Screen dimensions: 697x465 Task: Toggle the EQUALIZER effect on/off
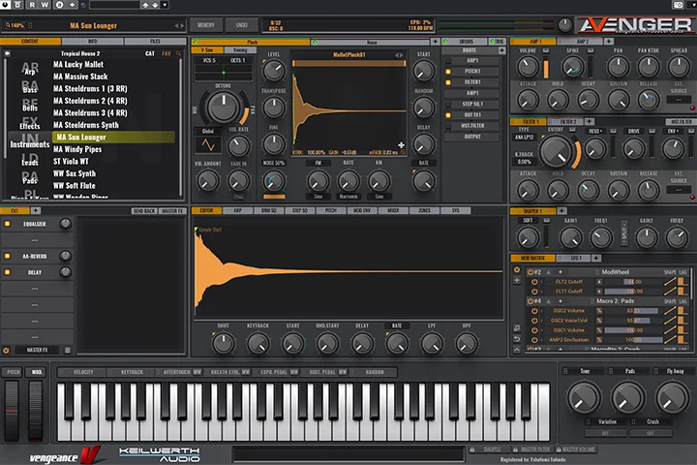tap(7, 224)
